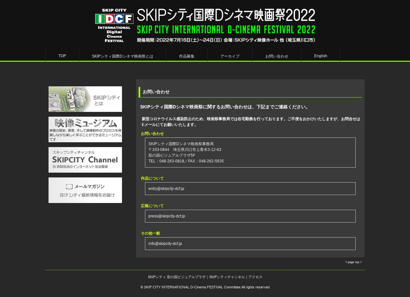Click the 広報について section label
Image resolution: width=410 pixels, height=297 pixels.
pyautogui.click(x=152, y=206)
